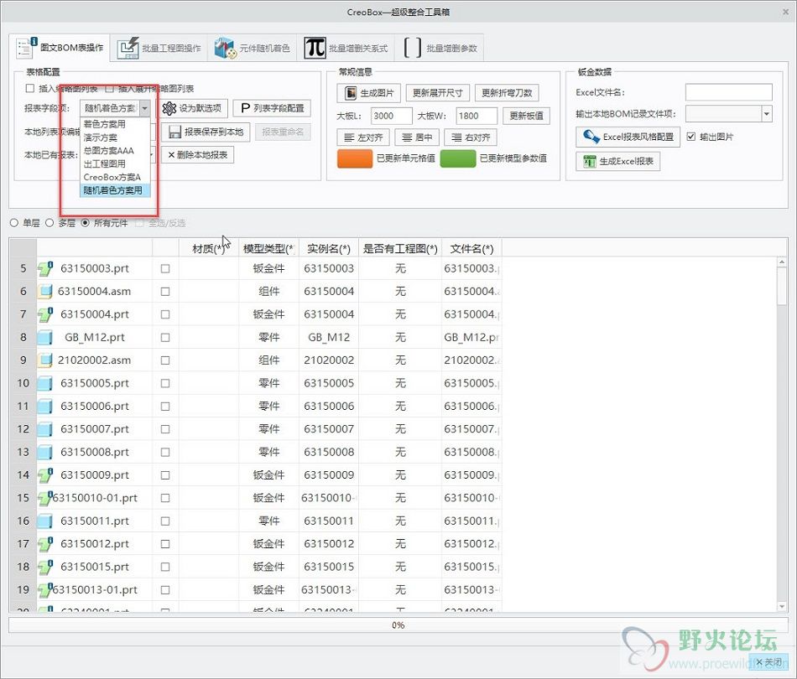Click 更新板值 button
Screen dimensions: 797x679
(526, 116)
